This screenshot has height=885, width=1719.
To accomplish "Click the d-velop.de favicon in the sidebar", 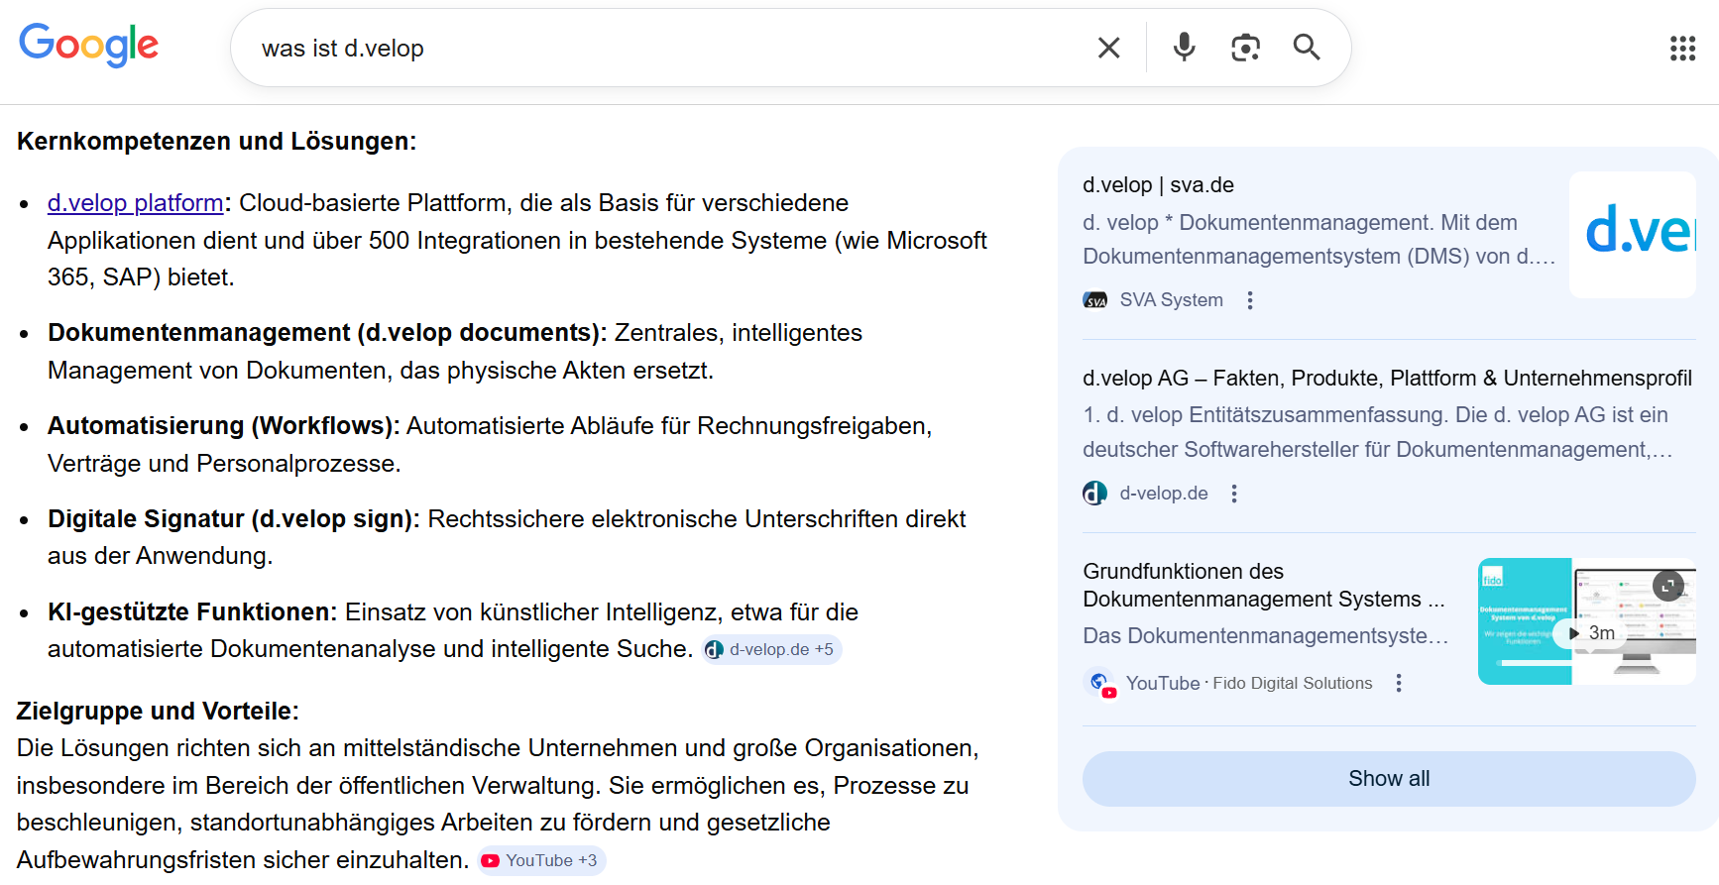I will pos(1094,494).
